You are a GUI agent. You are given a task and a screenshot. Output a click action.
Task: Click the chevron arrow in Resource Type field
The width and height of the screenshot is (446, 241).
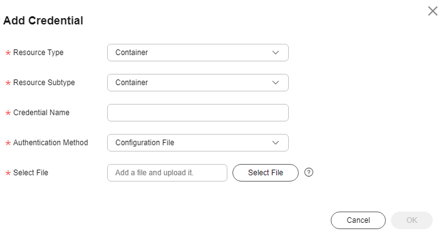point(276,53)
